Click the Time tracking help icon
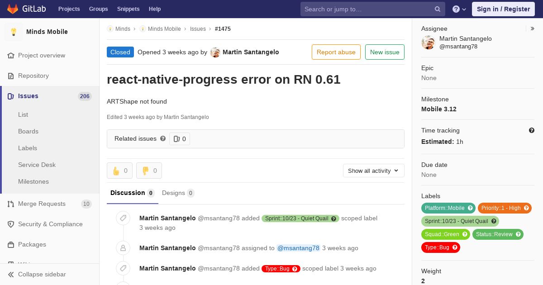Image resolution: width=543 pixels, height=285 pixels. tap(532, 130)
